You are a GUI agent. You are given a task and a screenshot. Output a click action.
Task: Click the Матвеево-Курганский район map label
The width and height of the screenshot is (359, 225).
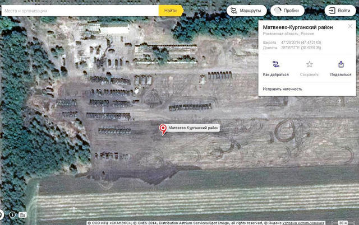(x=194, y=128)
